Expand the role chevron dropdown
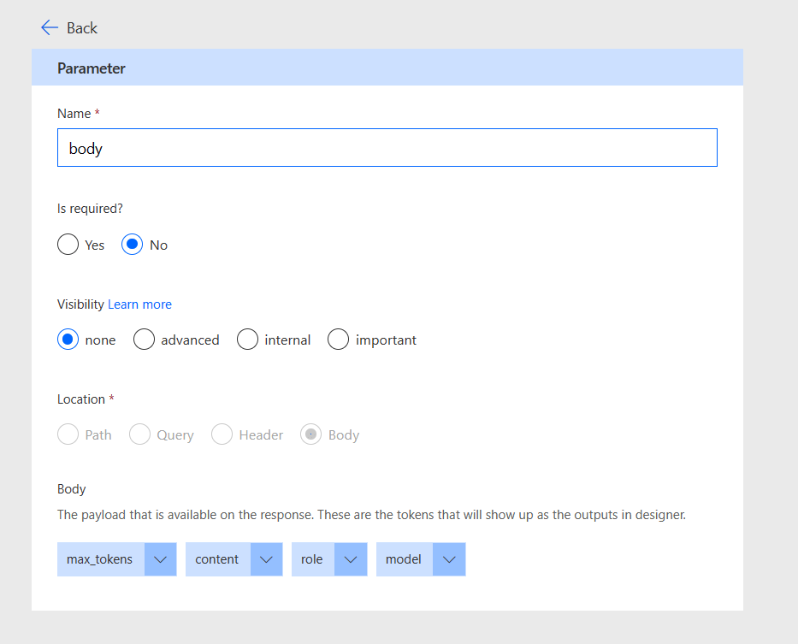798x644 pixels. pyautogui.click(x=351, y=559)
